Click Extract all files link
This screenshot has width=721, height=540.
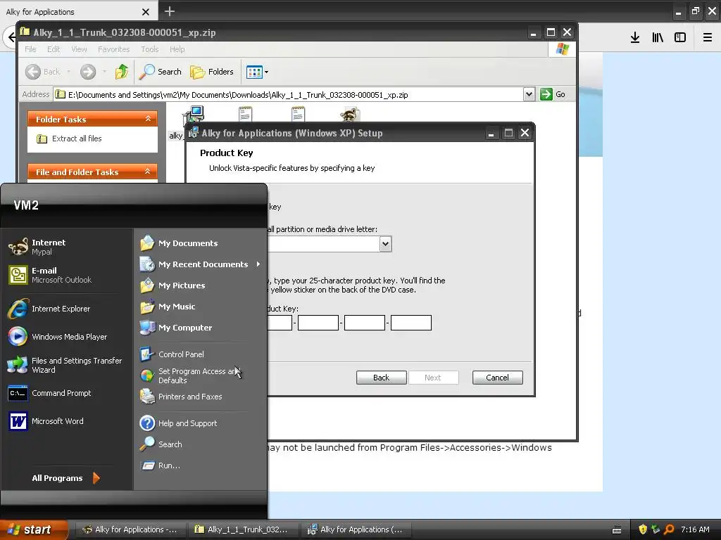70,139
